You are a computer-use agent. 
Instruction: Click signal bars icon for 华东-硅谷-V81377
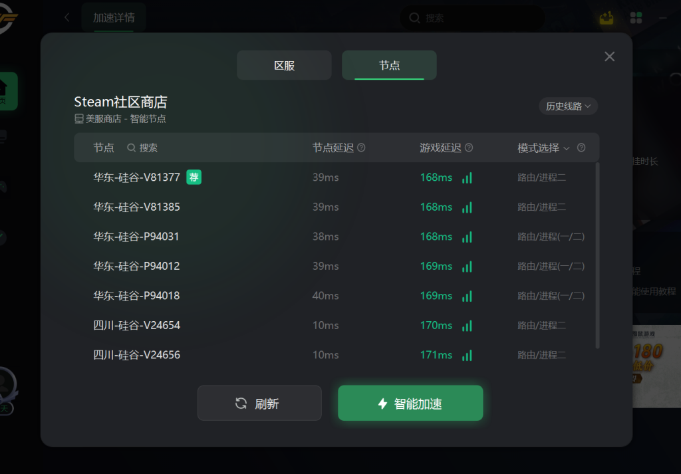(x=467, y=178)
